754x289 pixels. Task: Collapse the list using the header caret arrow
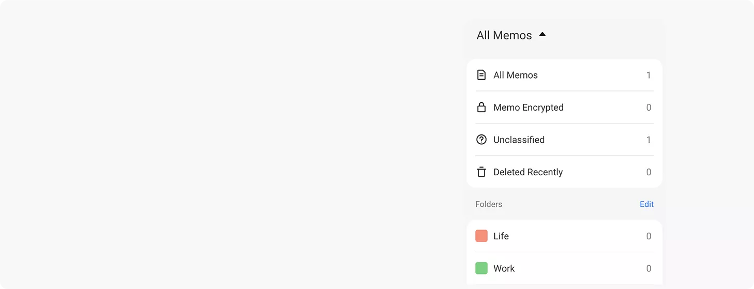pos(542,35)
